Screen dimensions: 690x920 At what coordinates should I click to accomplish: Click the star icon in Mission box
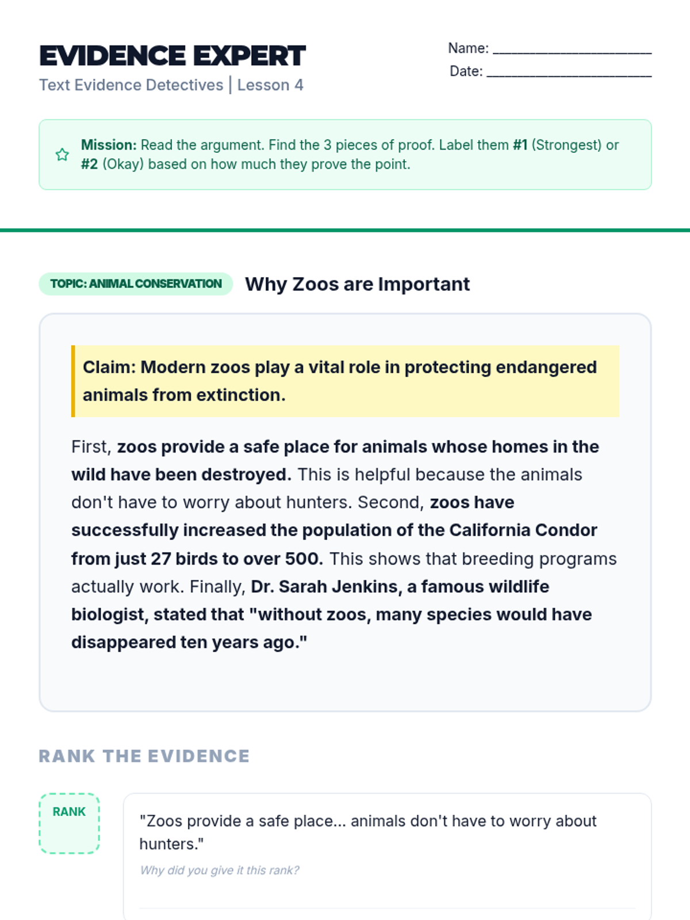pyautogui.click(x=62, y=155)
